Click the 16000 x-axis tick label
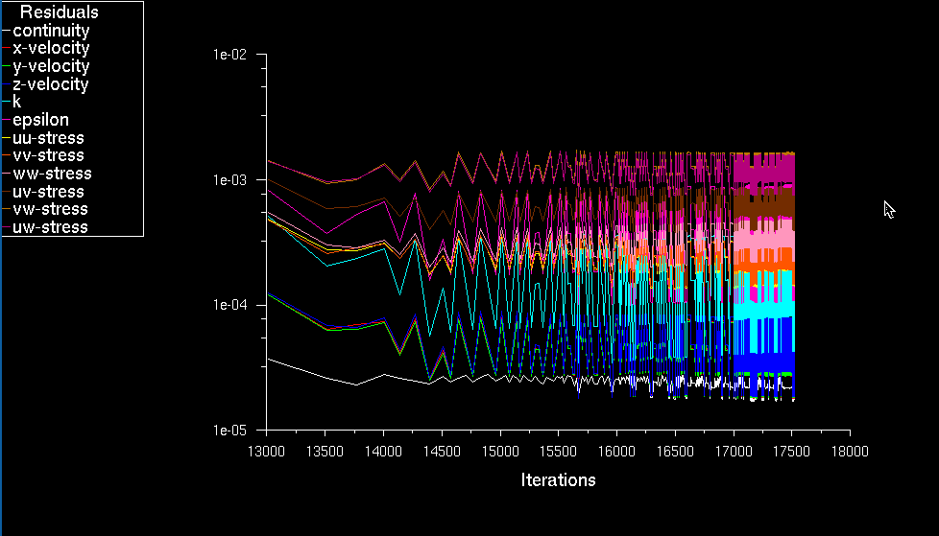Image resolution: width=939 pixels, height=536 pixels. point(616,452)
